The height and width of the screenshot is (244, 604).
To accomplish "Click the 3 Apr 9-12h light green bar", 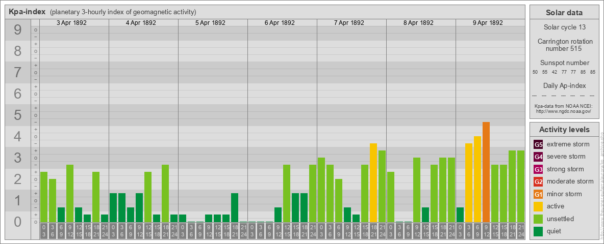I will 70,193.
